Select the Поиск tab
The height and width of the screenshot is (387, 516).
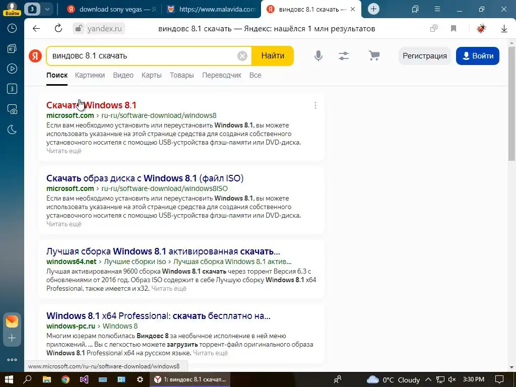pos(57,76)
